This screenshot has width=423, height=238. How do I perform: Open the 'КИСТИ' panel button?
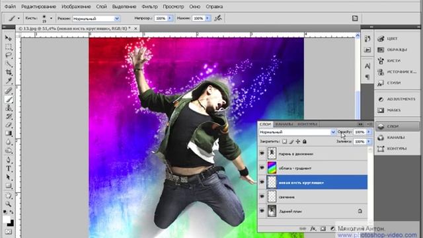click(398, 61)
